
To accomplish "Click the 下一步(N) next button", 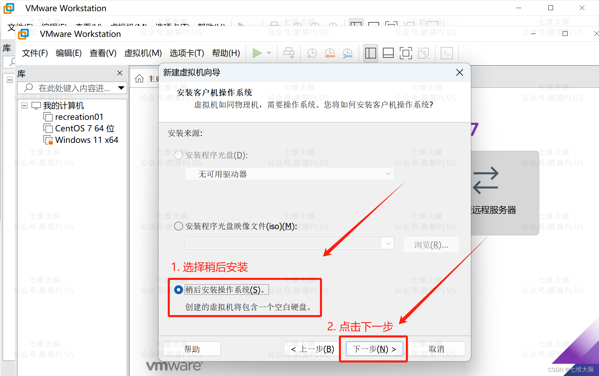I will [x=374, y=349].
